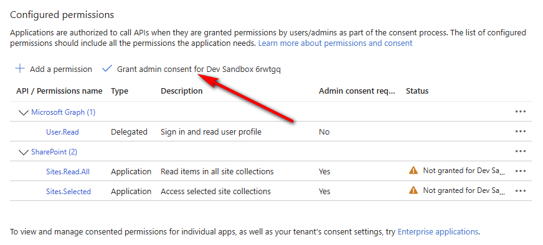
Task: Click the Admin consent req... column header
Action: 357,91
